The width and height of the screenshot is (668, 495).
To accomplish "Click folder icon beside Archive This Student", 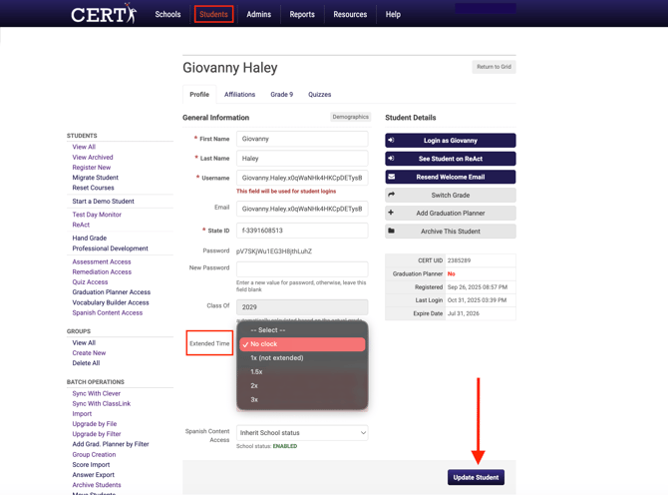I will (392, 231).
